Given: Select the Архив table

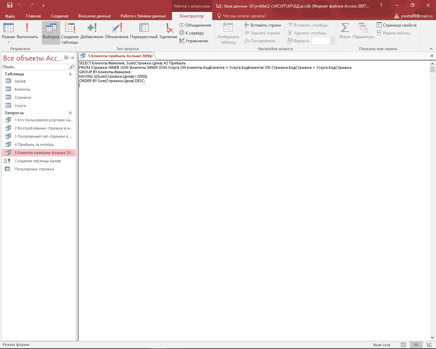Looking at the screenshot, I should click(38, 81).
